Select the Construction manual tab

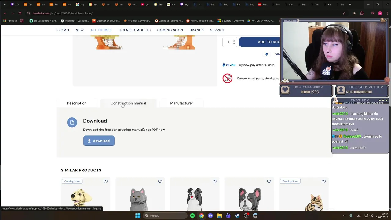(128, 103)
